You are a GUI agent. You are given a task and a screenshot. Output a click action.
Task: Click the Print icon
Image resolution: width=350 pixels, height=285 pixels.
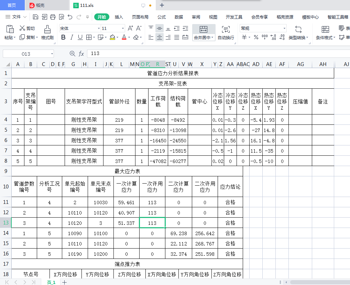pyautogui.click(x=53, y=17)
